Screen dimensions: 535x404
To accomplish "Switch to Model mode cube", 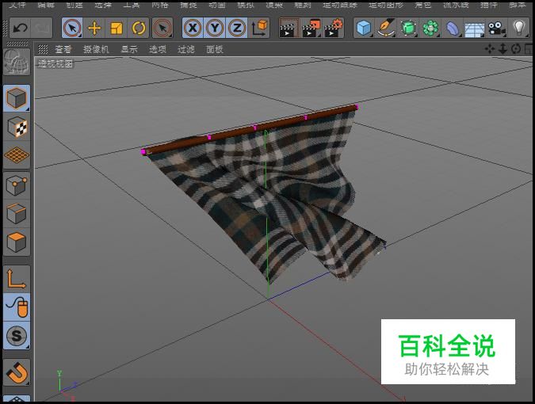I will (x=17, y=98).
